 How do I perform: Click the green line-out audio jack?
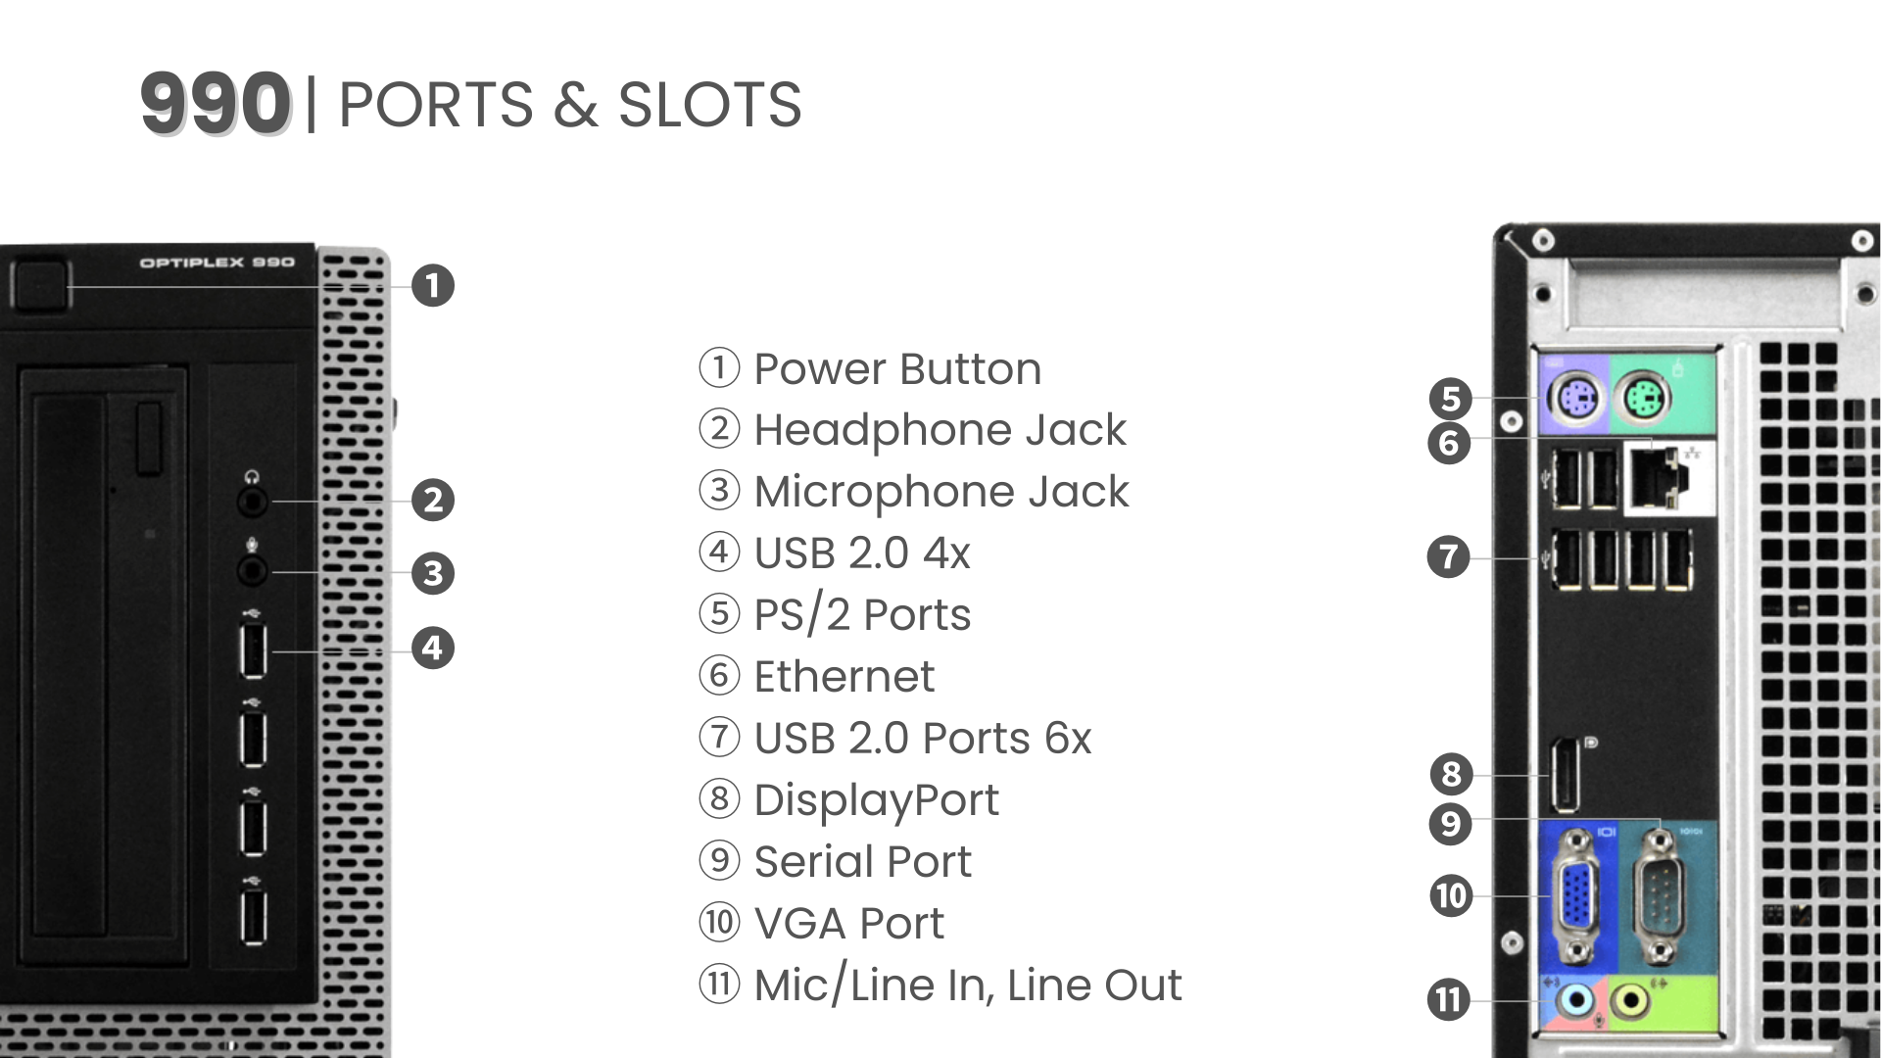[x=1629, y=1002]
